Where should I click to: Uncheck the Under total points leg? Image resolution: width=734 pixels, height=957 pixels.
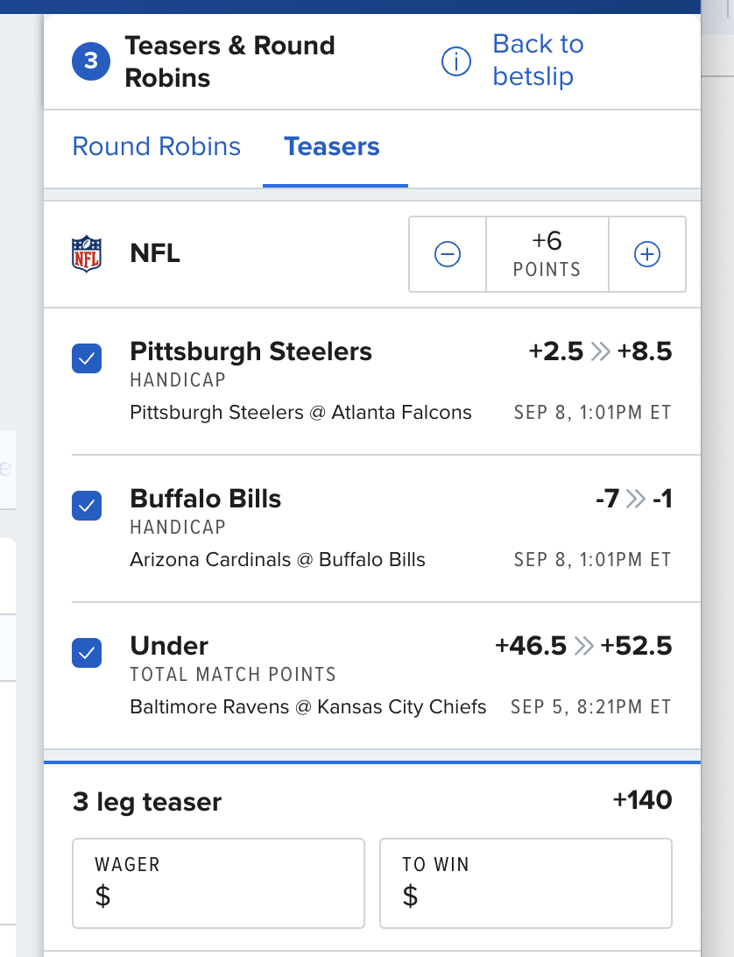coord(87,652)
